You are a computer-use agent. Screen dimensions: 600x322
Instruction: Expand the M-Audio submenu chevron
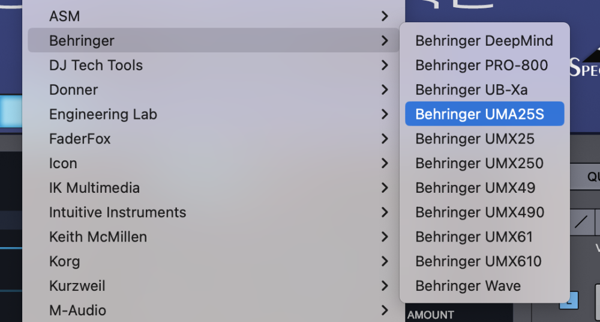coord(385,311)
